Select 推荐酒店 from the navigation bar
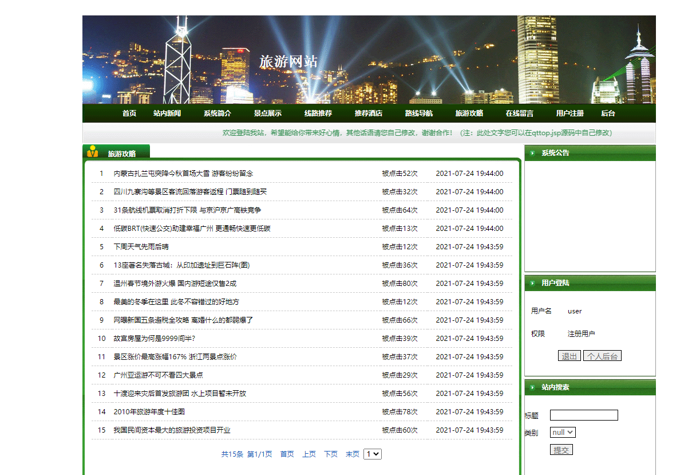The height and width of the screenshot is (475, 696). [x=369, y=113]
